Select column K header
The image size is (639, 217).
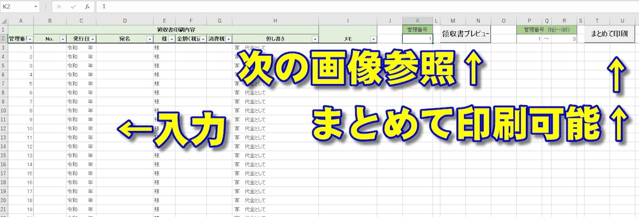417,21
